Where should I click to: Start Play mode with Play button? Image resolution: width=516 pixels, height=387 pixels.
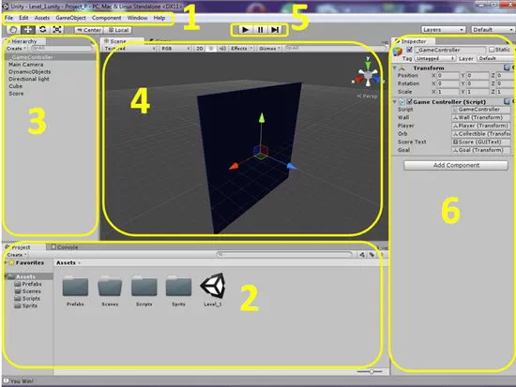(x=245, y=30)
